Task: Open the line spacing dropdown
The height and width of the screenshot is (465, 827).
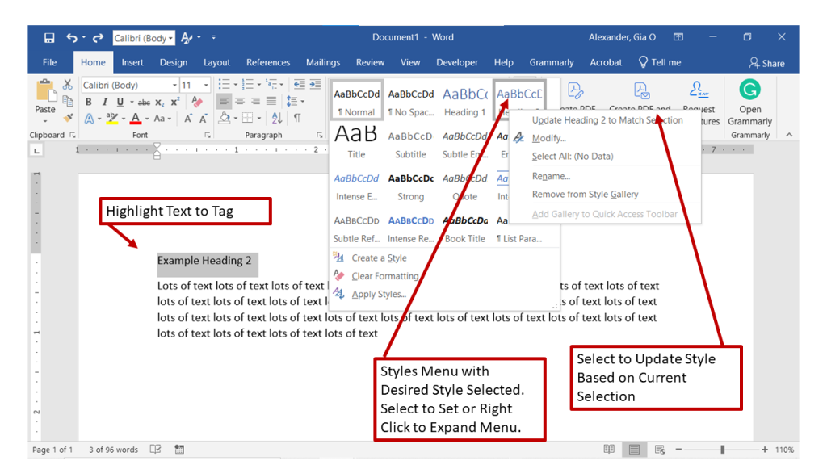Action: point(296,102)
